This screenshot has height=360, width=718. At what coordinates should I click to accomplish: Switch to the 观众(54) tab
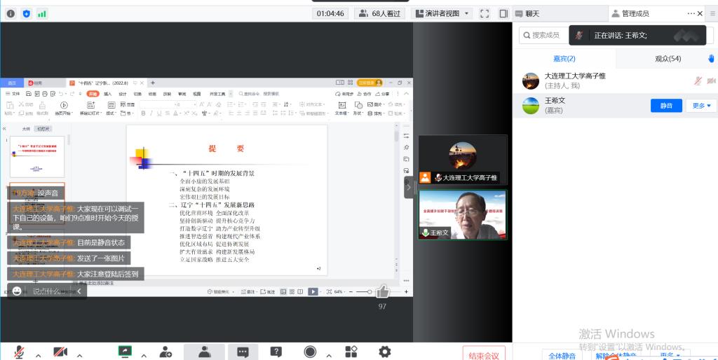pyautogui.click(x=668, y=59)
